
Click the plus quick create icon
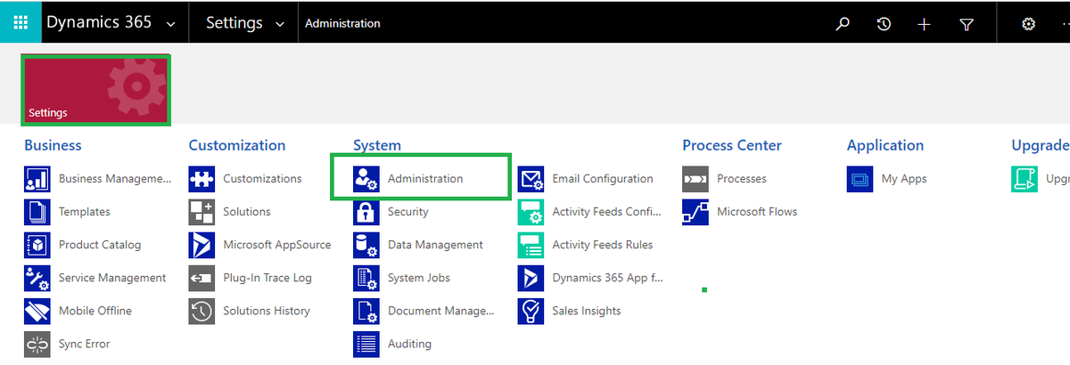click(925, 24)
